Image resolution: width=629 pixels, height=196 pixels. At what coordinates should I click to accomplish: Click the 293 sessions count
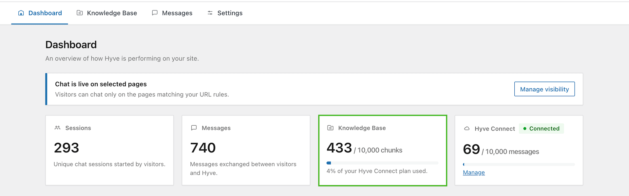click(x=67, y=148)
